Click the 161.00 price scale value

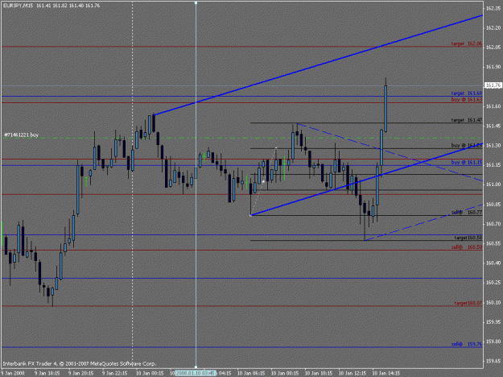(x=493, y=184)
